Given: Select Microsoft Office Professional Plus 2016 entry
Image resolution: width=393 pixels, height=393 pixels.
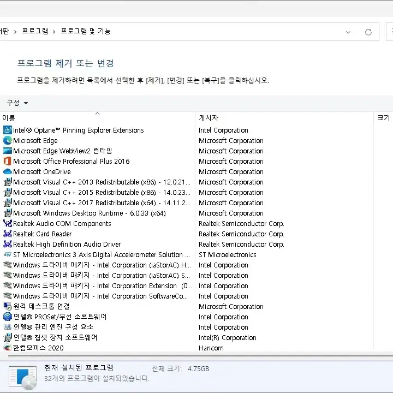Looking at the screenshot, I should pos(71,161).
